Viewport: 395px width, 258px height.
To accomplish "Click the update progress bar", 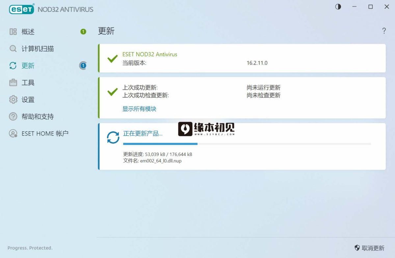I will click(247, 144).
